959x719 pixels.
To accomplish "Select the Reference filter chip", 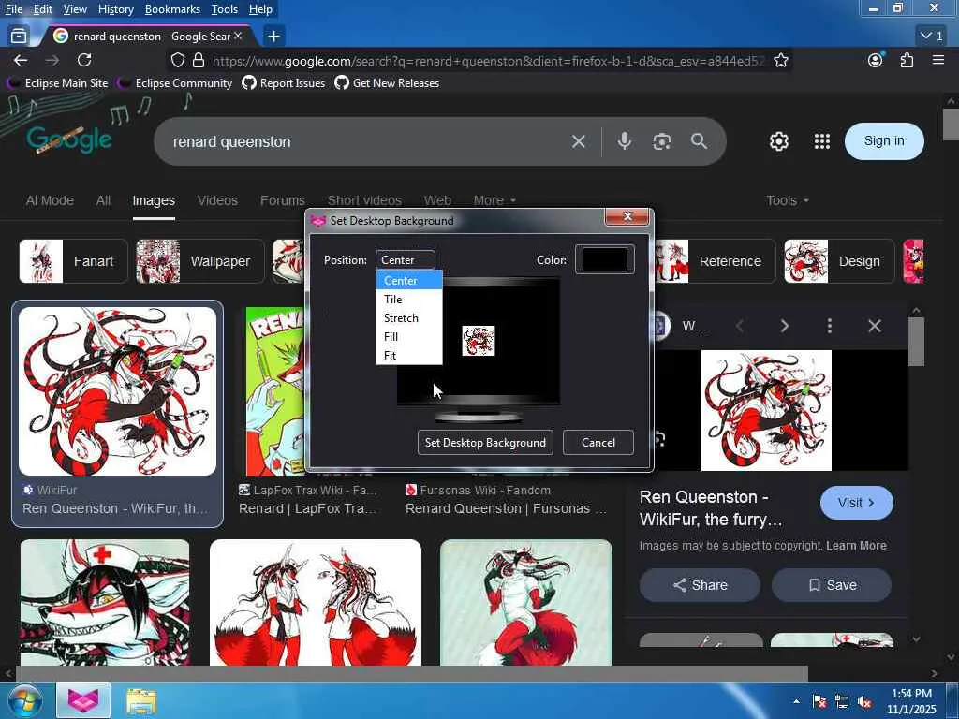I will click(713, 262).
